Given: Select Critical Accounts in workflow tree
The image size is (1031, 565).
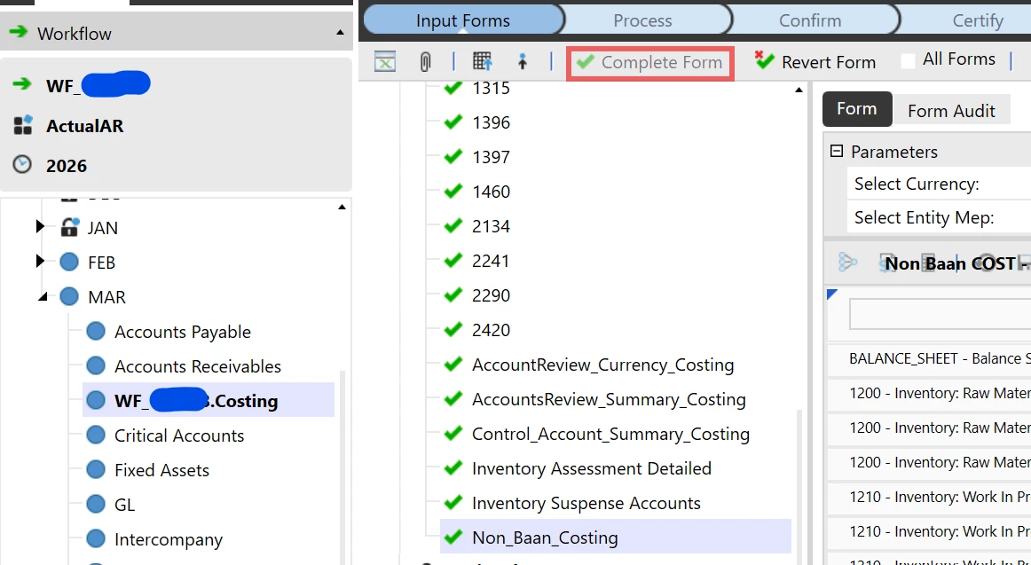Looking at the screenshot, I should (179, 435).
